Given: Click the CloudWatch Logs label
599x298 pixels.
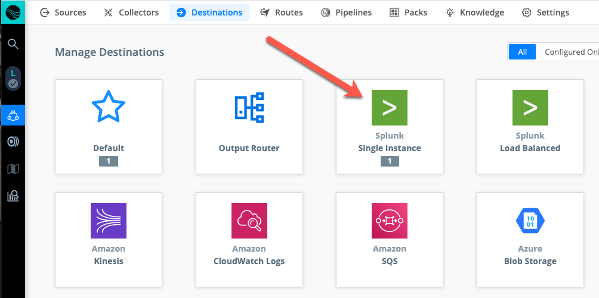Looking at the screenshot, I should tap(249, 261).
